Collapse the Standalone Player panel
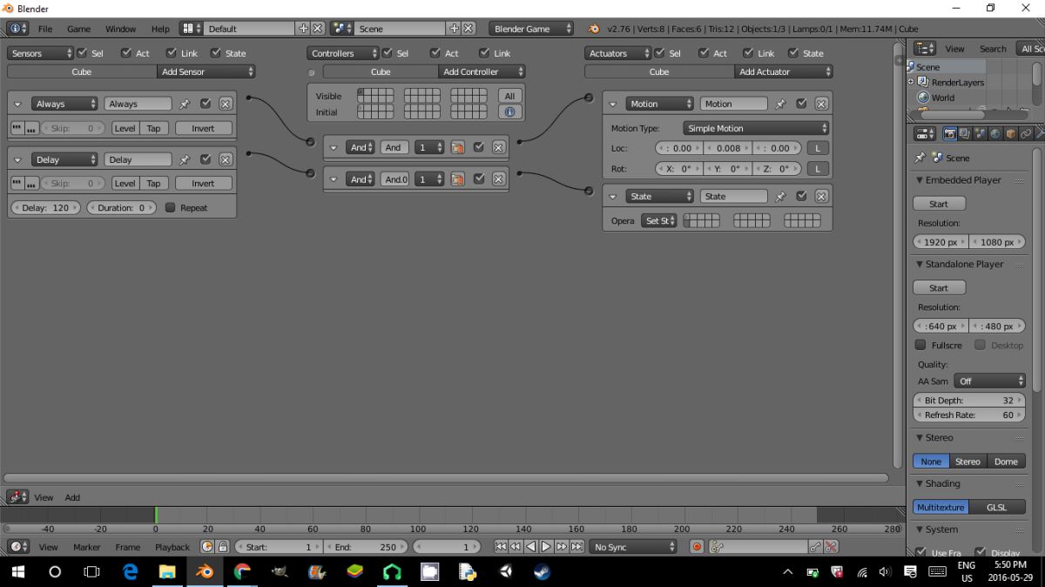Viewport: 1045px width, 587px height. pos(919,264)
